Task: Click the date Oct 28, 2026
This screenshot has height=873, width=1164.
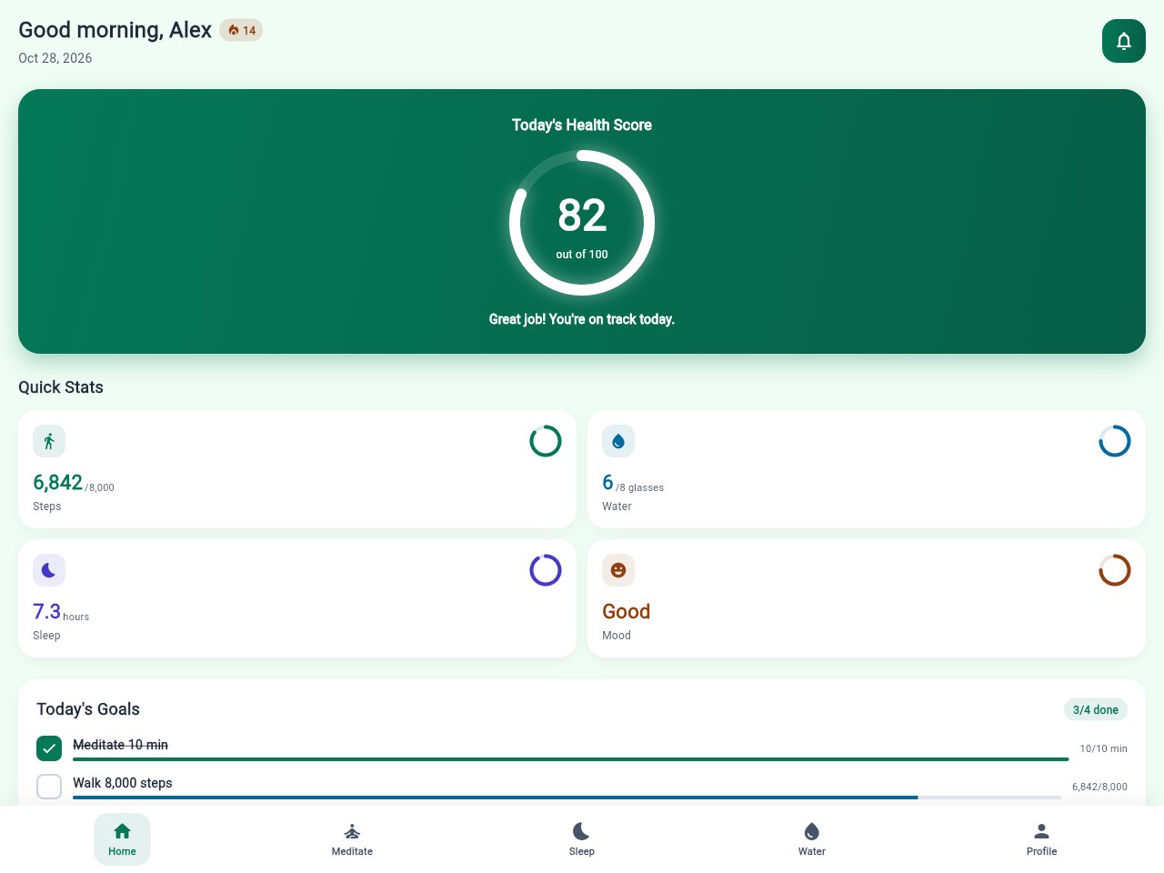Action: click(x=55, y=58)
